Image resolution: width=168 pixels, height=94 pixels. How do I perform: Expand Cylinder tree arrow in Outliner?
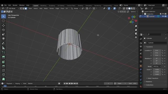tap(145, 16)
